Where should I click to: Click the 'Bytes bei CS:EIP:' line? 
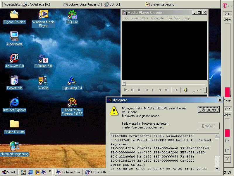pos(128,165)
